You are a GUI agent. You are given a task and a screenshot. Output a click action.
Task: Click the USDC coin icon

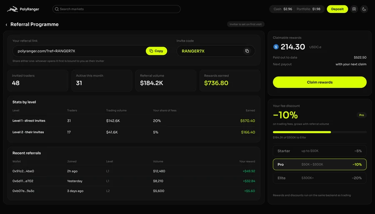(x=276, y=47)
